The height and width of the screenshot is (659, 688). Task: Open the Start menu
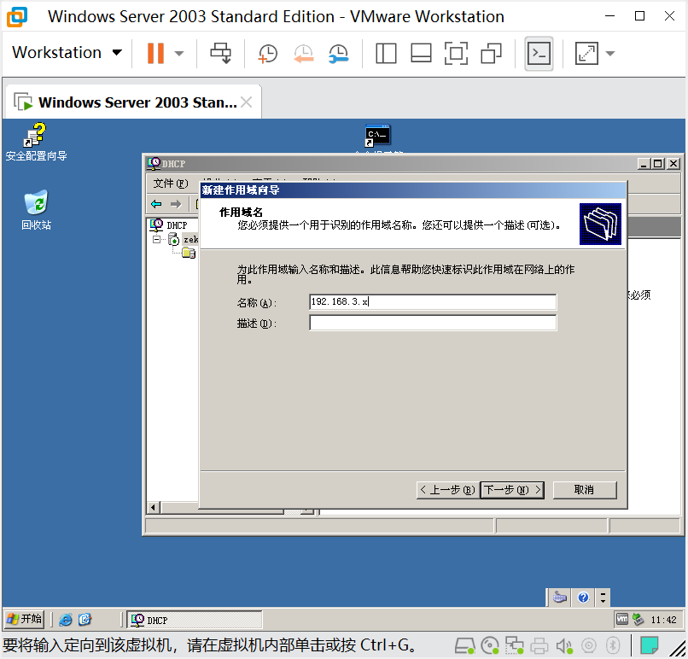pyautogui.click(x=25, y=620)
